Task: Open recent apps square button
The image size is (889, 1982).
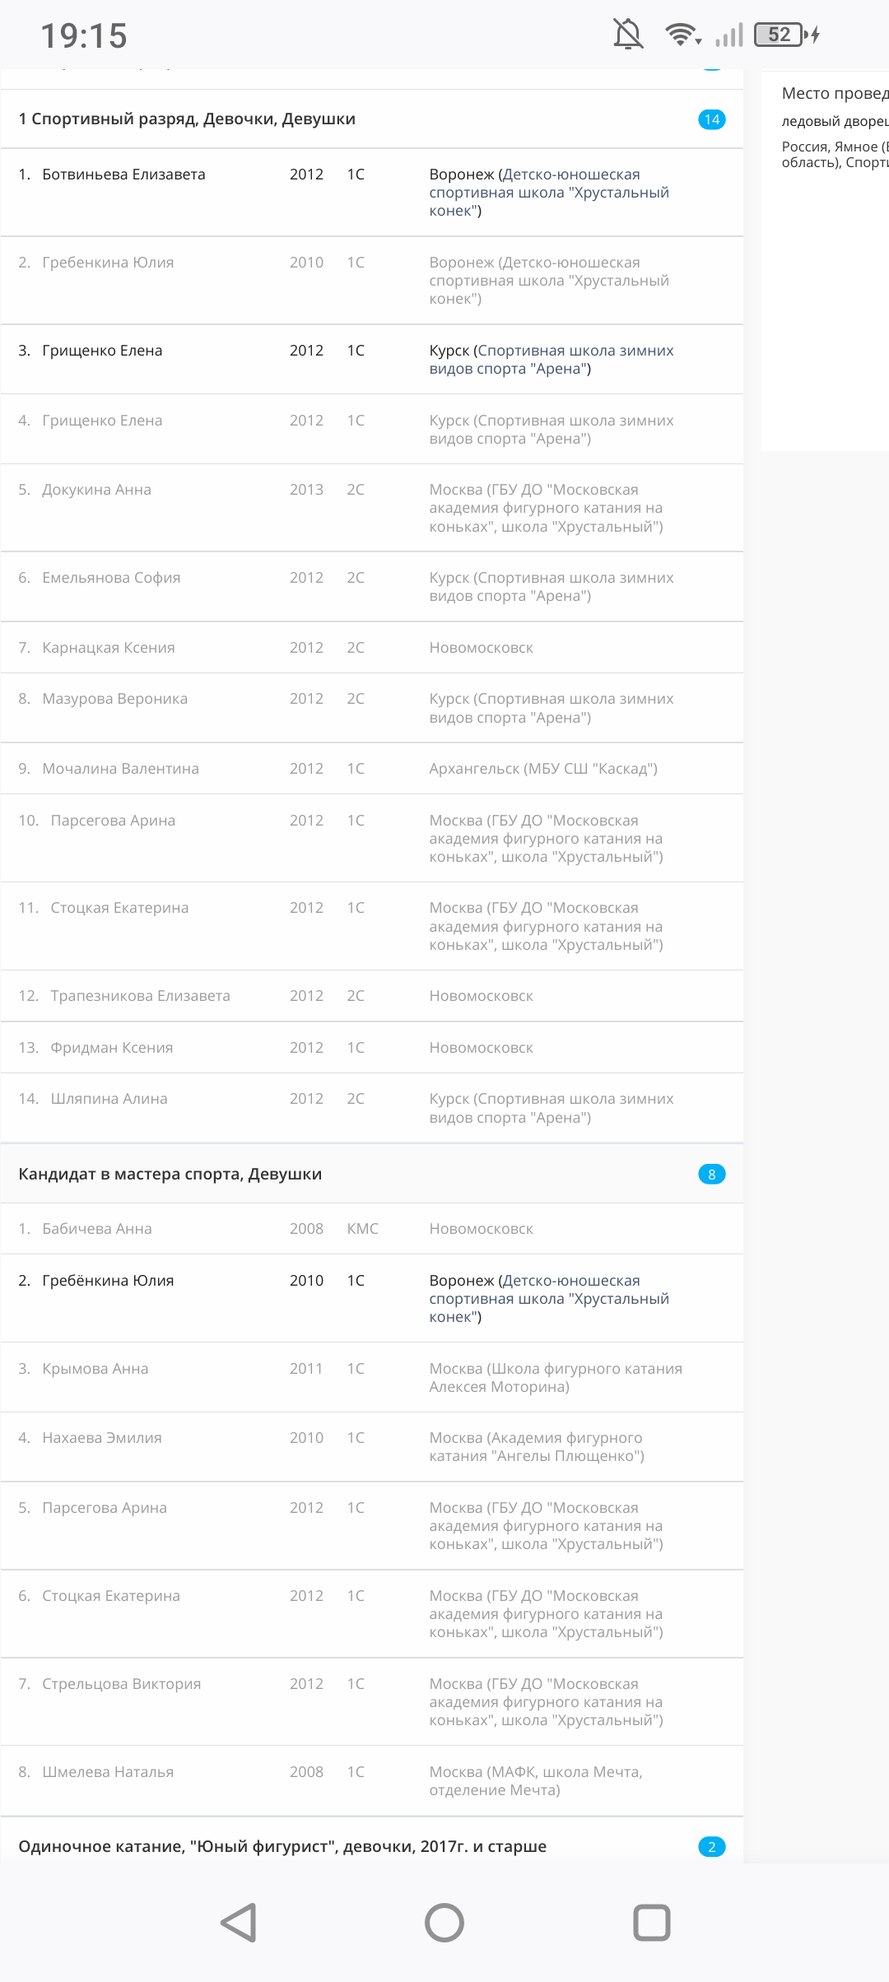Action: tap(651, 1923)
